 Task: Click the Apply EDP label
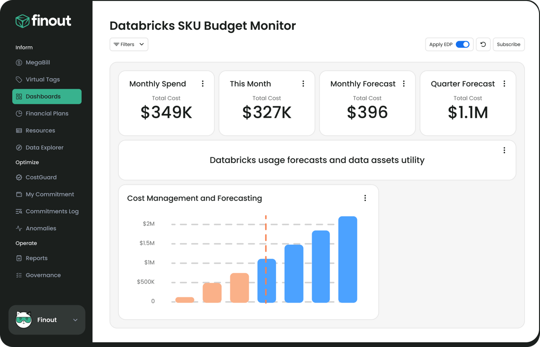(441, 44)
